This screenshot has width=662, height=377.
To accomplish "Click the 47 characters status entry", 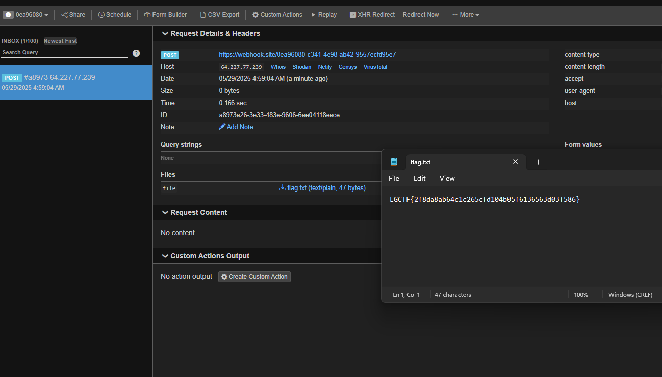I will (453, 295).
